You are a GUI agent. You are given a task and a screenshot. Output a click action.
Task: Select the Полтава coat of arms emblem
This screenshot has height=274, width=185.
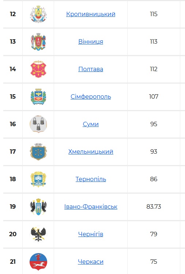(38, 69)
